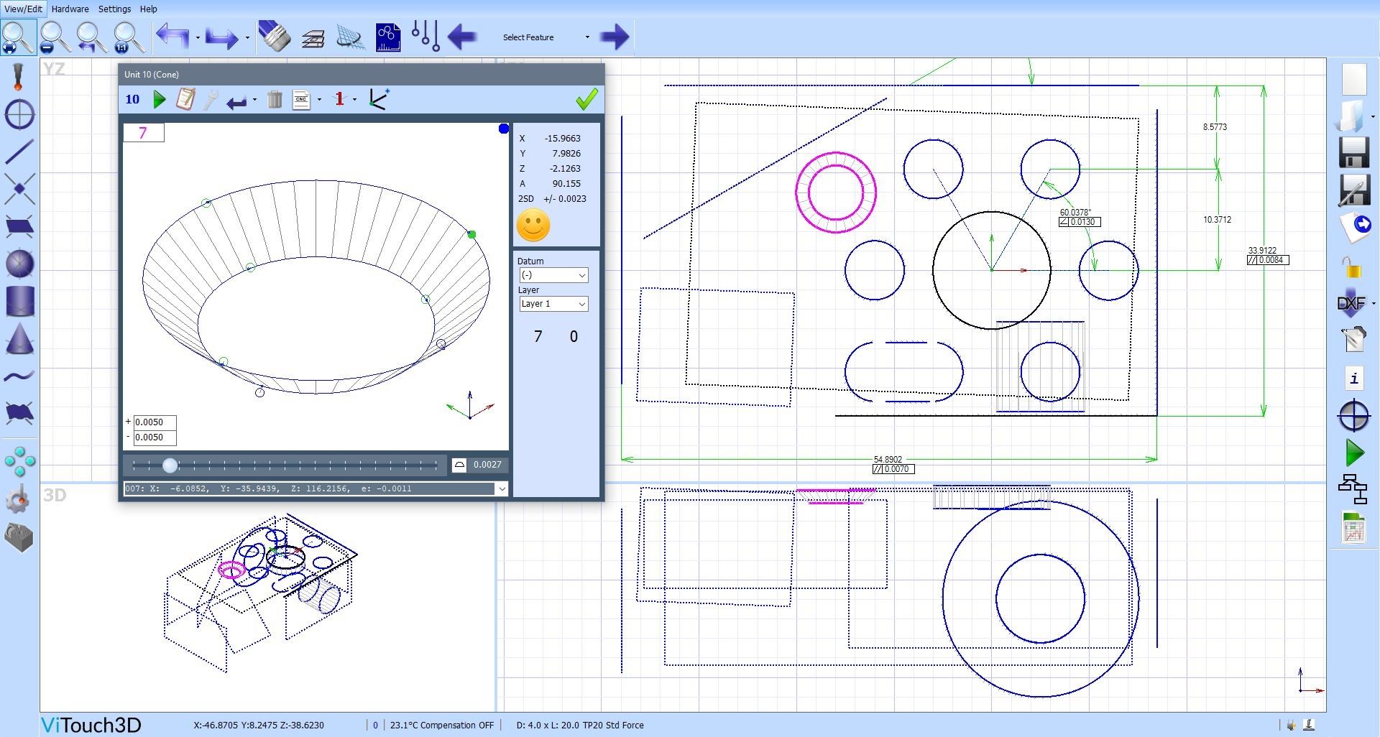Select the Cylinder measurement tool
Viewport: 1380px width, 737px height.
coord(19,301)
